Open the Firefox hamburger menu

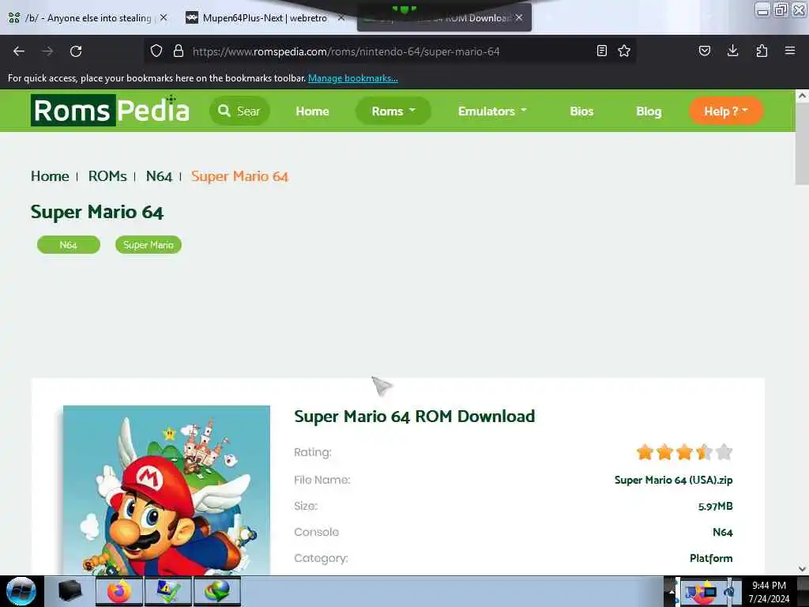coord(790,51)
